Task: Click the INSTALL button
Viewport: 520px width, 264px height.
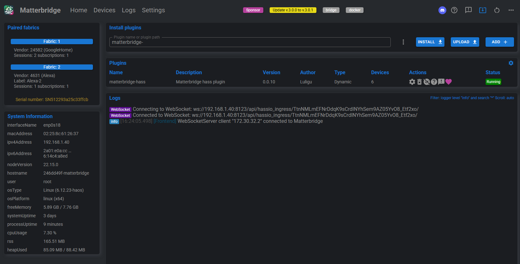Action: click(x=430, y=42)
